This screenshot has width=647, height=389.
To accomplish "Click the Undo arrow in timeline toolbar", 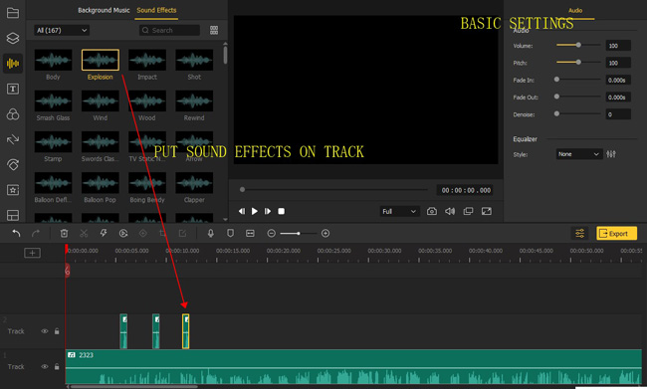I will (x=16, y=234).
